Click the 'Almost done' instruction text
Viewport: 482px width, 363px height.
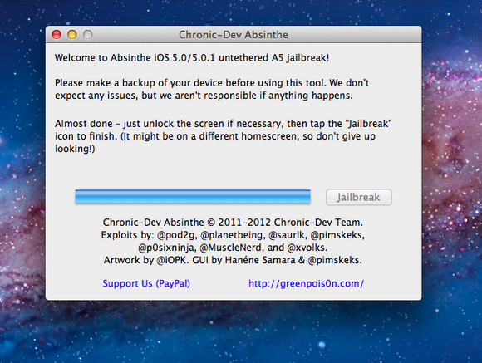224,136
